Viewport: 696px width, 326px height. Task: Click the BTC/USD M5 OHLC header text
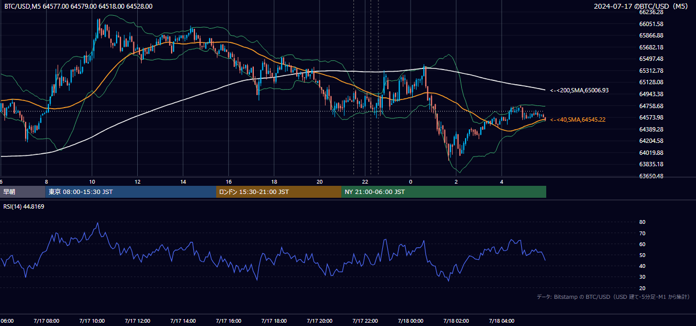point(78,7)
